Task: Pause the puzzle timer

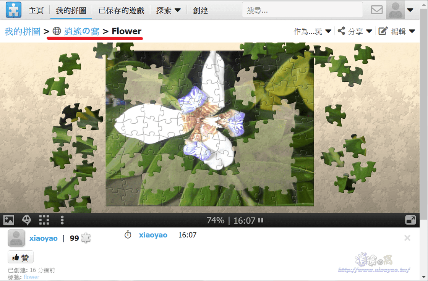Action: tap(261, 220)
